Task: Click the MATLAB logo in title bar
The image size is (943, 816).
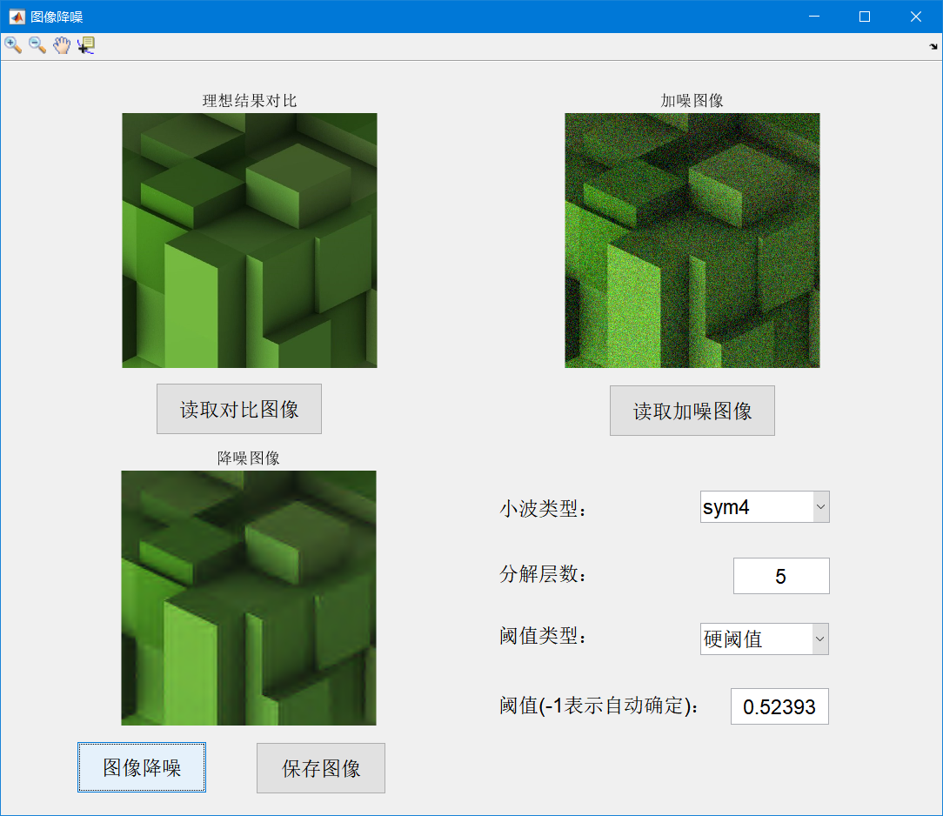Action: tap(17, 17)
